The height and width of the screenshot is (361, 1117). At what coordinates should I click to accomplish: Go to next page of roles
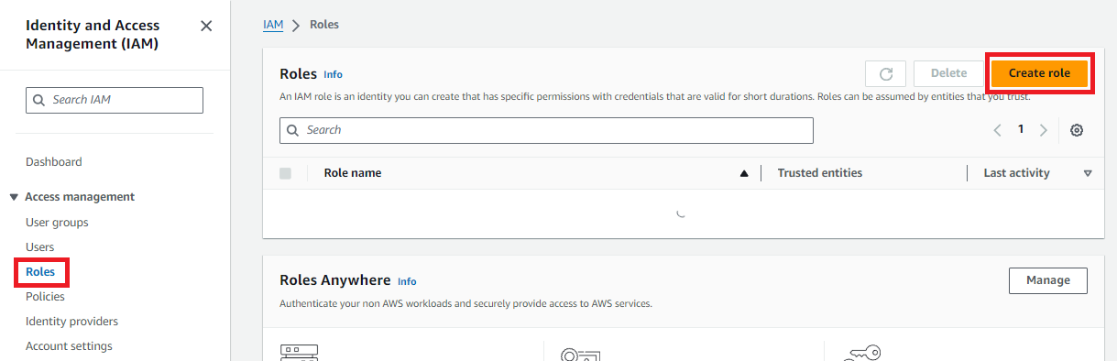click(x=1043, y=130)
